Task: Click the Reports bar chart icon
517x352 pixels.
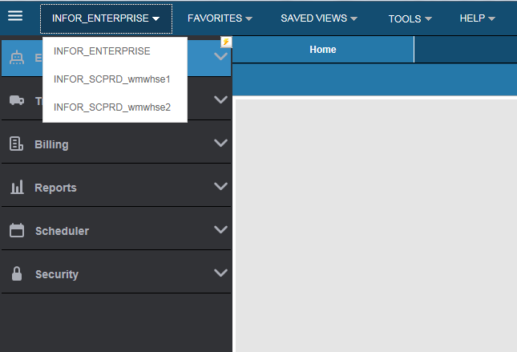Action: coord(16,188)
